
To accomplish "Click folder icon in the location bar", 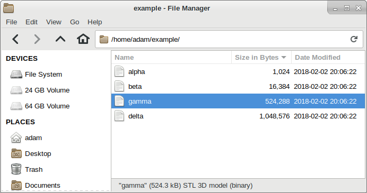I will [104, 40].
